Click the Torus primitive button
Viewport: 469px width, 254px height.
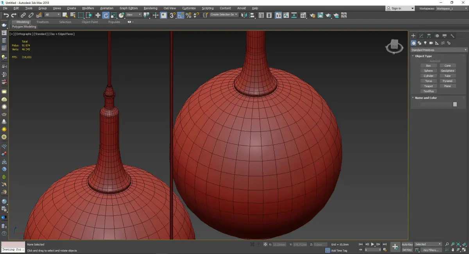pos(428,81)
